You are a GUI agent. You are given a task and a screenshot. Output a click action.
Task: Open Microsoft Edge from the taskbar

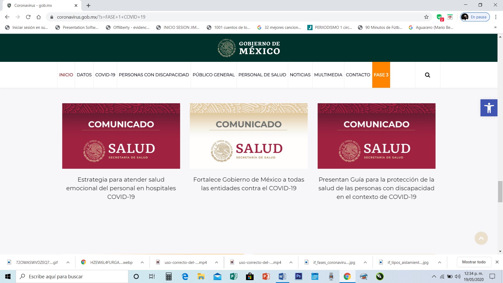pos(185,276)
